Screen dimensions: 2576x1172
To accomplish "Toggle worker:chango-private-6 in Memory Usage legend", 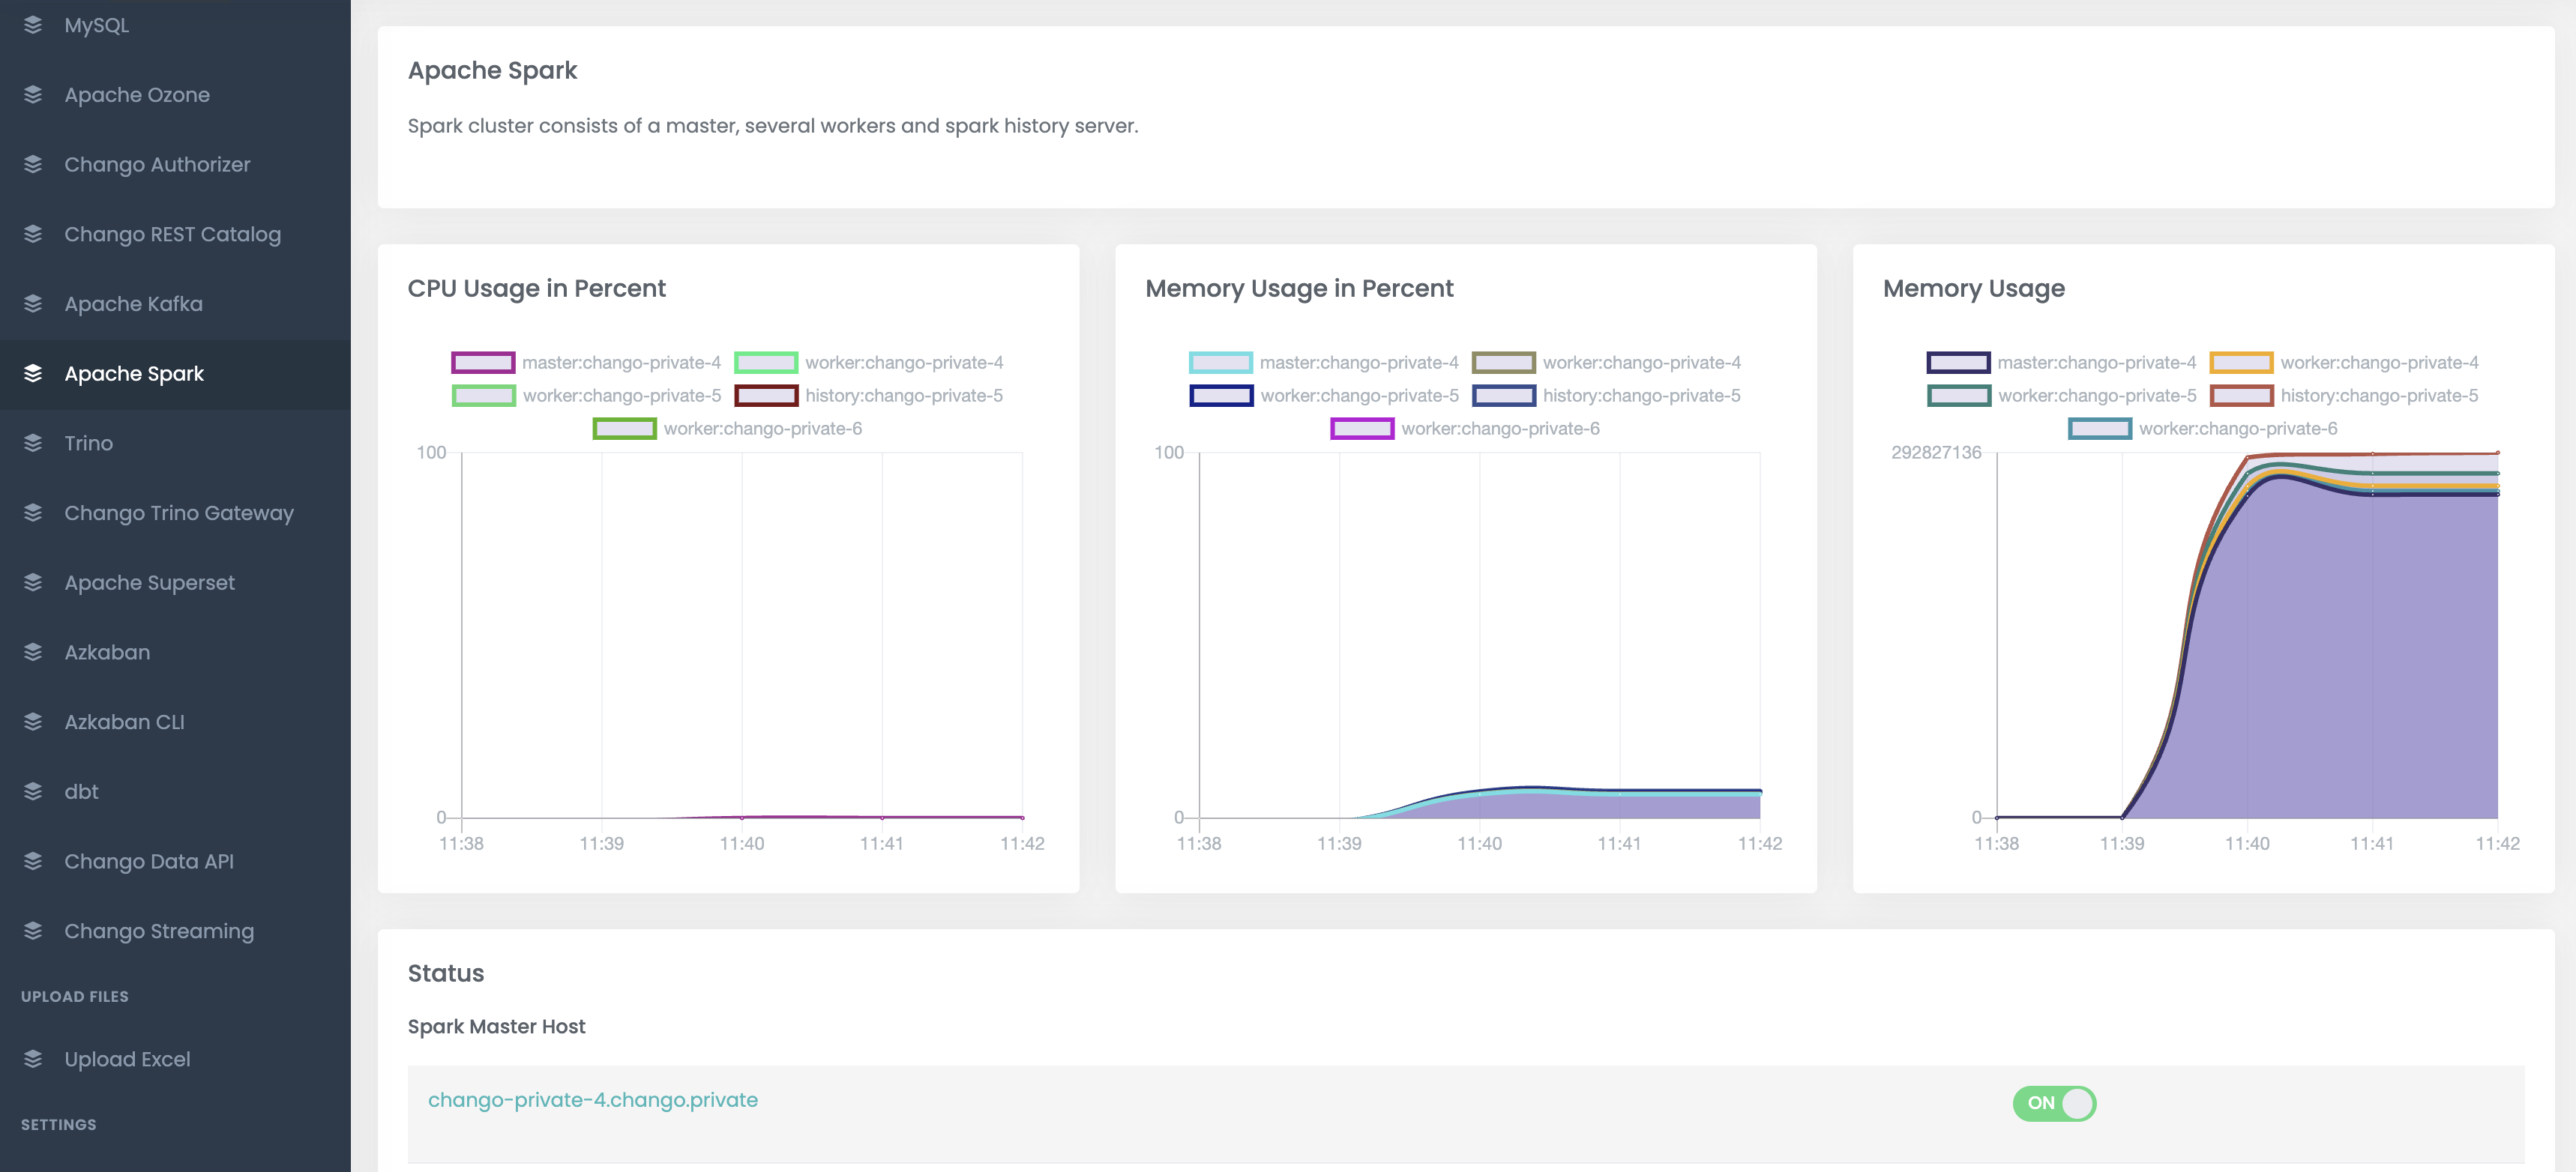I will 2203,429.
